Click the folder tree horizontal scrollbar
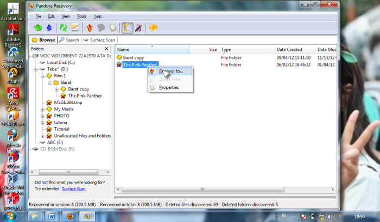 pos(68,172)
